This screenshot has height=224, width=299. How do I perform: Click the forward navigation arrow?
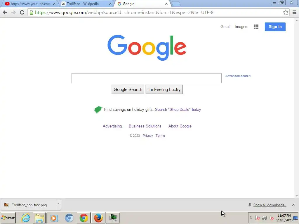tap(13, 13)
